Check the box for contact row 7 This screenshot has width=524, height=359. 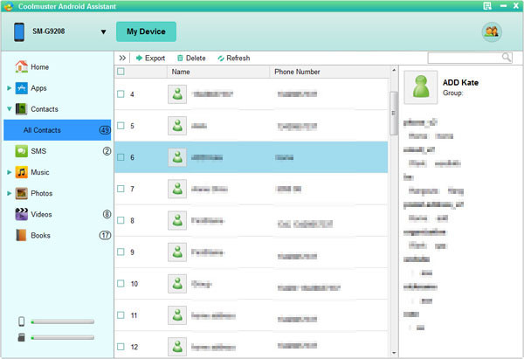[x=121, y=189]
